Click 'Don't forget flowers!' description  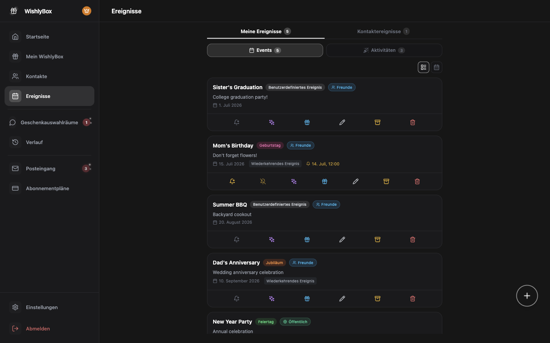coord(235,155)
